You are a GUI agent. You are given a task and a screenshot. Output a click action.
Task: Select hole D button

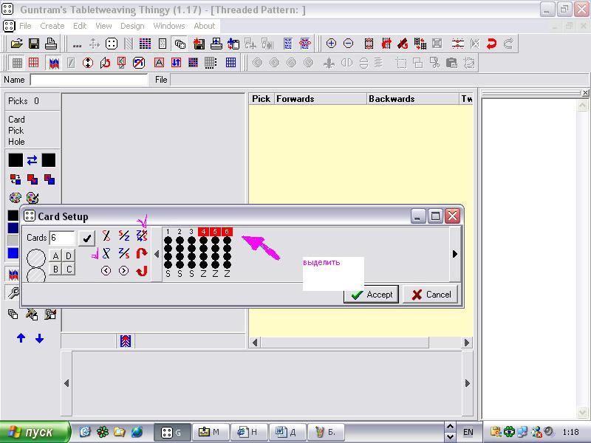[69, 255]
